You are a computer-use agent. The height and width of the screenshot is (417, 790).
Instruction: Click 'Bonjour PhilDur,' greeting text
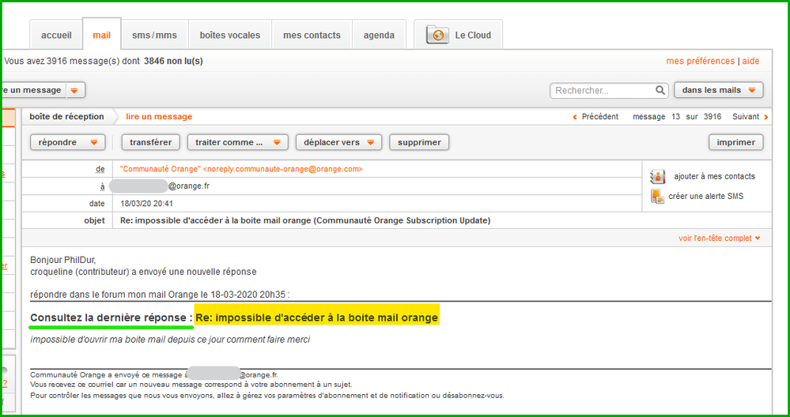click(63, 261)
